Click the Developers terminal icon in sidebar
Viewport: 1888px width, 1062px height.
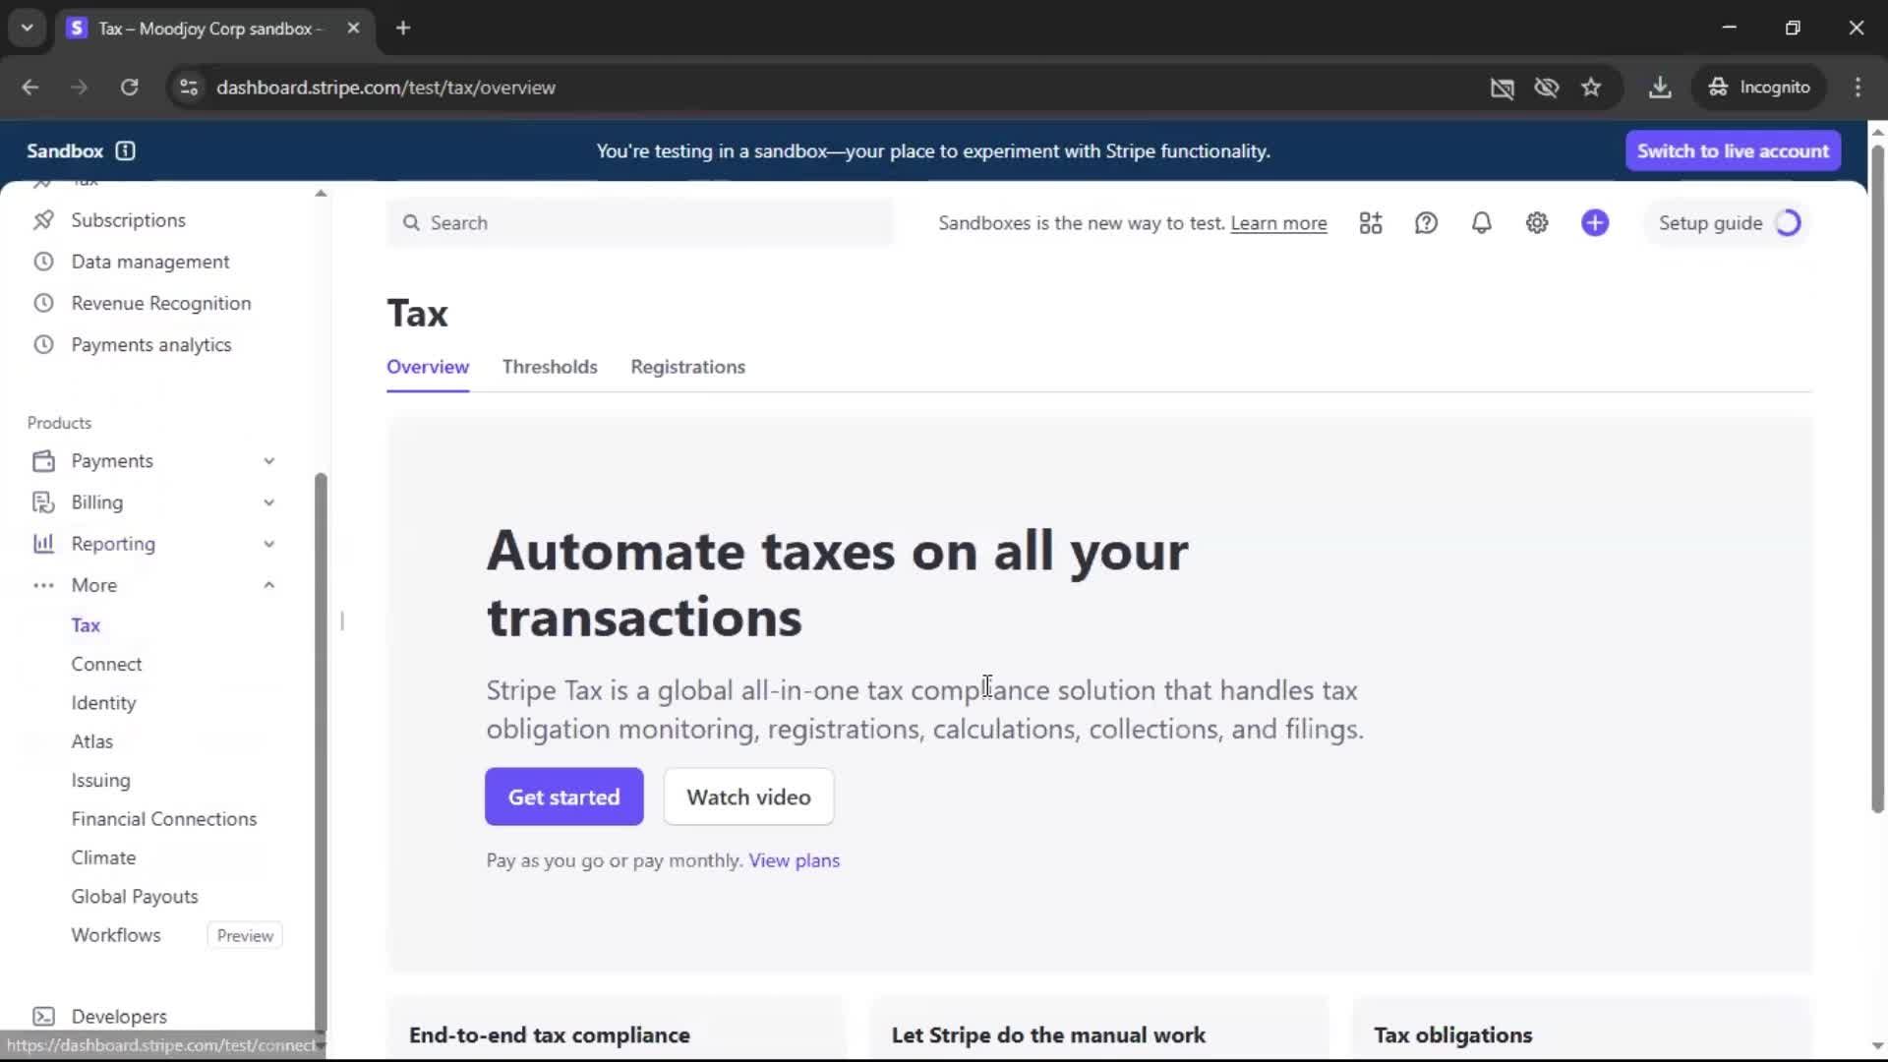click(x=43, y=1016)
